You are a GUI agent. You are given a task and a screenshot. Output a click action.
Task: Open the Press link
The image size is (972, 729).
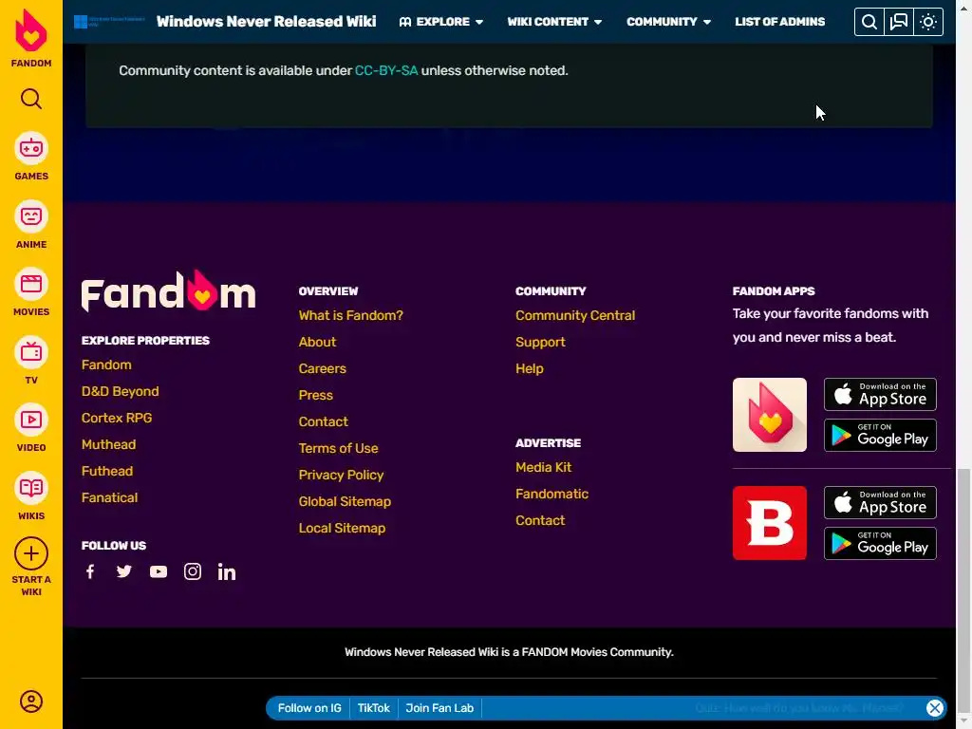point(316,396)
